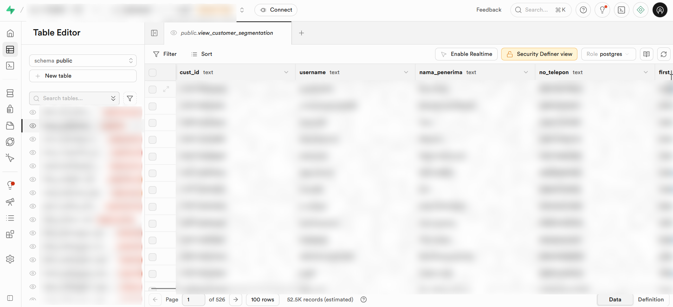Open the API docs book icon
The height and width of the screenshot is (307, 673).
click(646, 54)
